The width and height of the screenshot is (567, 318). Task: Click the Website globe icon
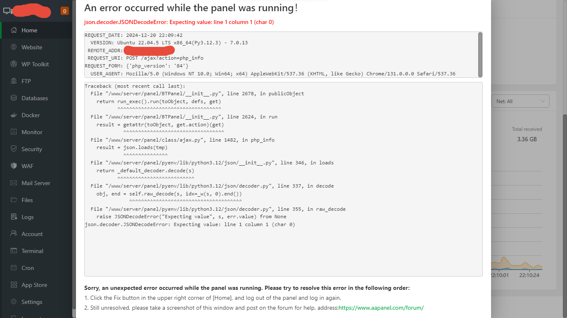(14, 47)
